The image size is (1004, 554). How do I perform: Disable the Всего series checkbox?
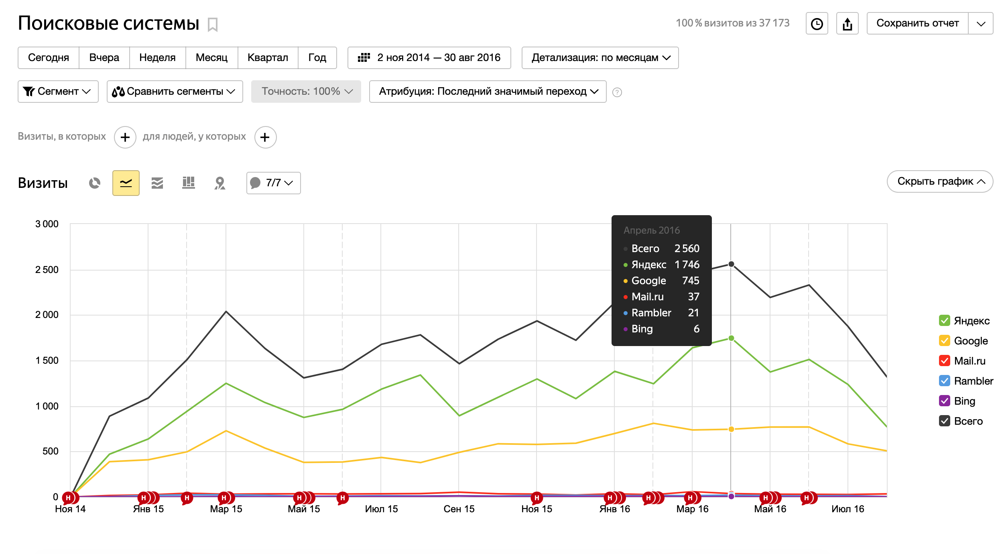[x=944, y=421]
